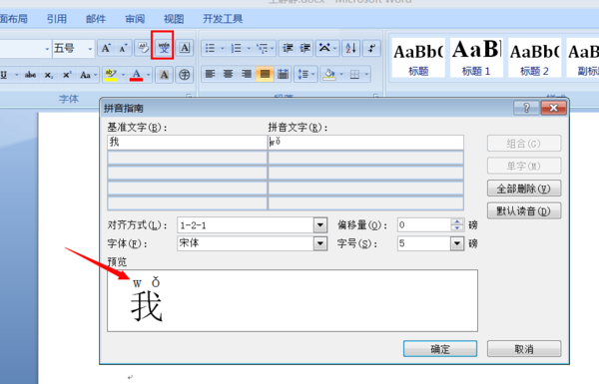599x384 pixels.
Task: Open borders dropdown arrow
Action: pos(366,74)
